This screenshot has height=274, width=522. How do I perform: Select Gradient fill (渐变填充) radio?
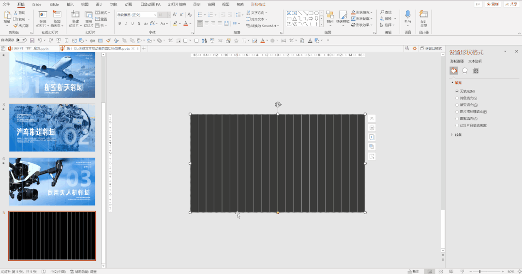point(457,105)
